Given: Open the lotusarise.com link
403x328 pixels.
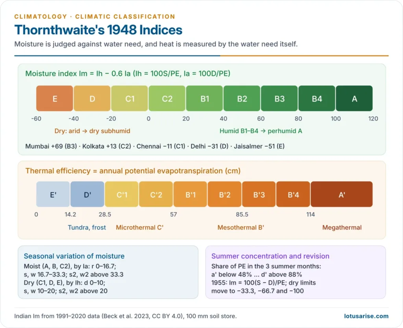Looking at the screenshot, I should [x=366, y=316].
